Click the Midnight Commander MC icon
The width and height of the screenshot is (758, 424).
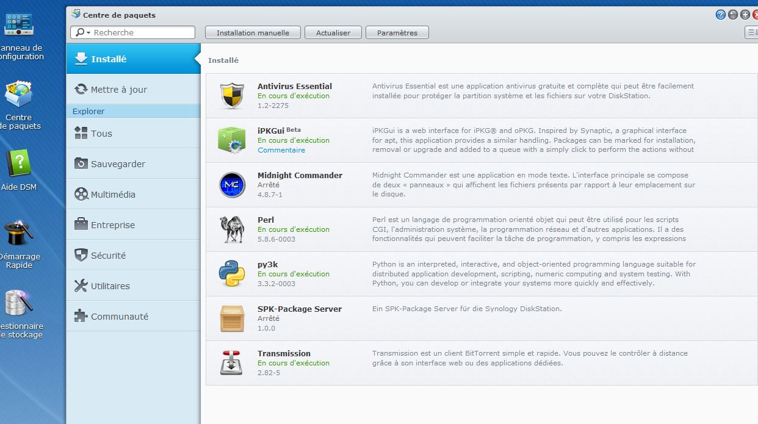click(232, 185)
